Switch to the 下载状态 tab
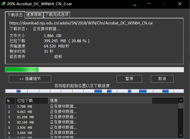 [x=15, y=15]
